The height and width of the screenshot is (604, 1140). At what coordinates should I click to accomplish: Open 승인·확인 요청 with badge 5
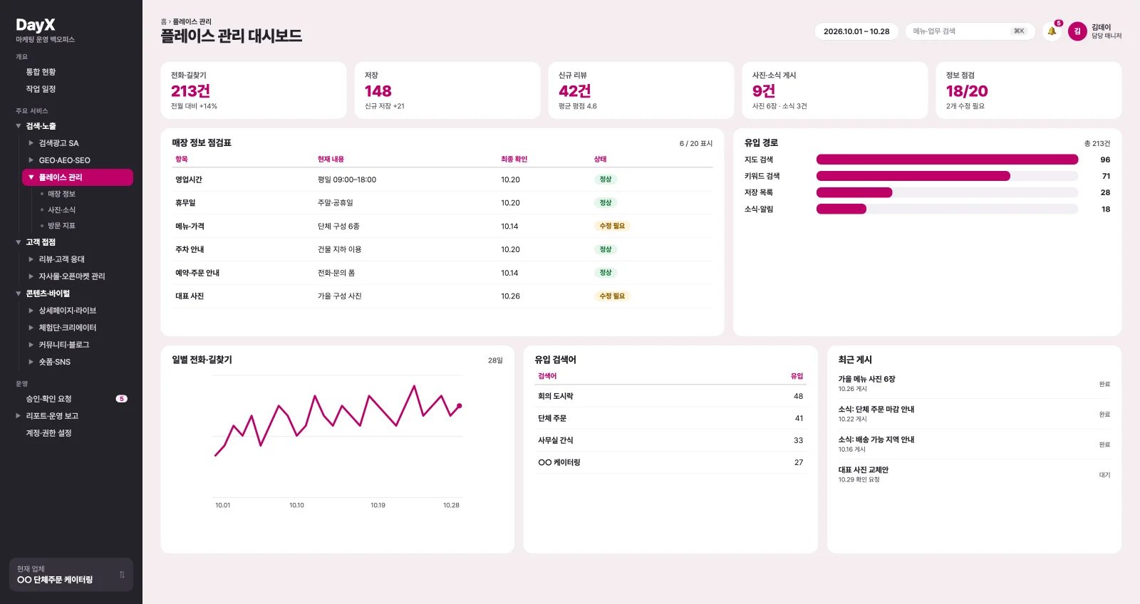(71, 399)
